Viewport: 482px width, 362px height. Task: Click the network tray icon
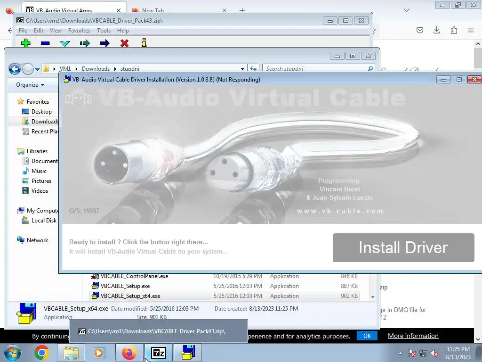[x=423, y=353]
